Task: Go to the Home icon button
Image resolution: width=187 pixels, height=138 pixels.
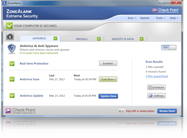Action: pyautogui.click(x=10, y=36)
